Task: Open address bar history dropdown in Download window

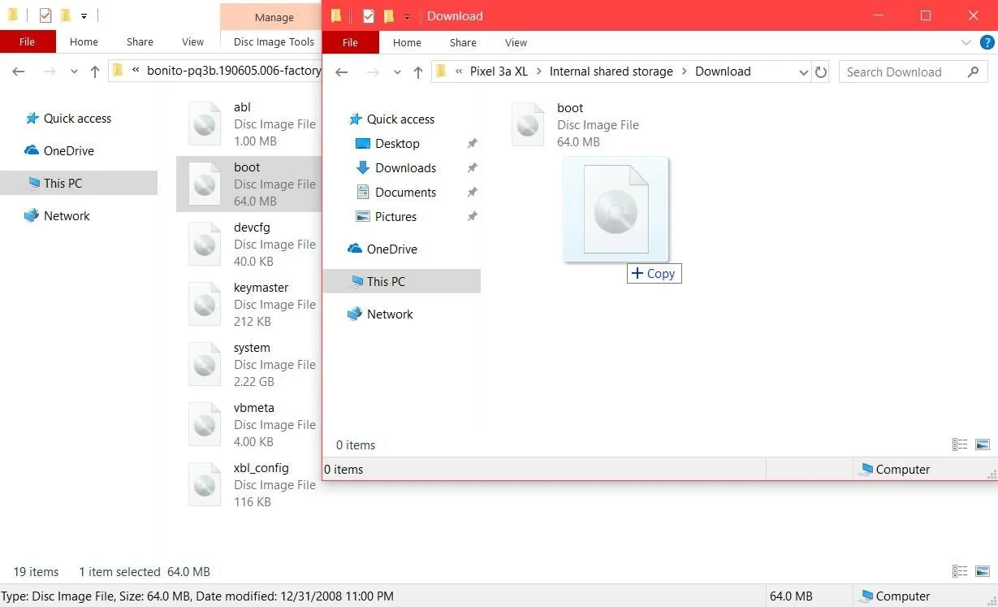Action: (803, 72)
